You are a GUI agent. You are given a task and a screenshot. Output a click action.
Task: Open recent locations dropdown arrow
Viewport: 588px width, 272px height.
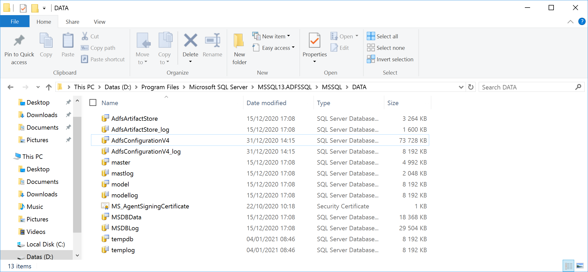pyautogui.click(x=38, y=87)
